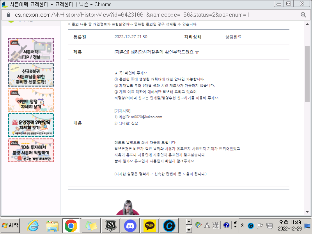
Task: Open the Sticky Notes taskbar icon
Action: coord(90,225)
